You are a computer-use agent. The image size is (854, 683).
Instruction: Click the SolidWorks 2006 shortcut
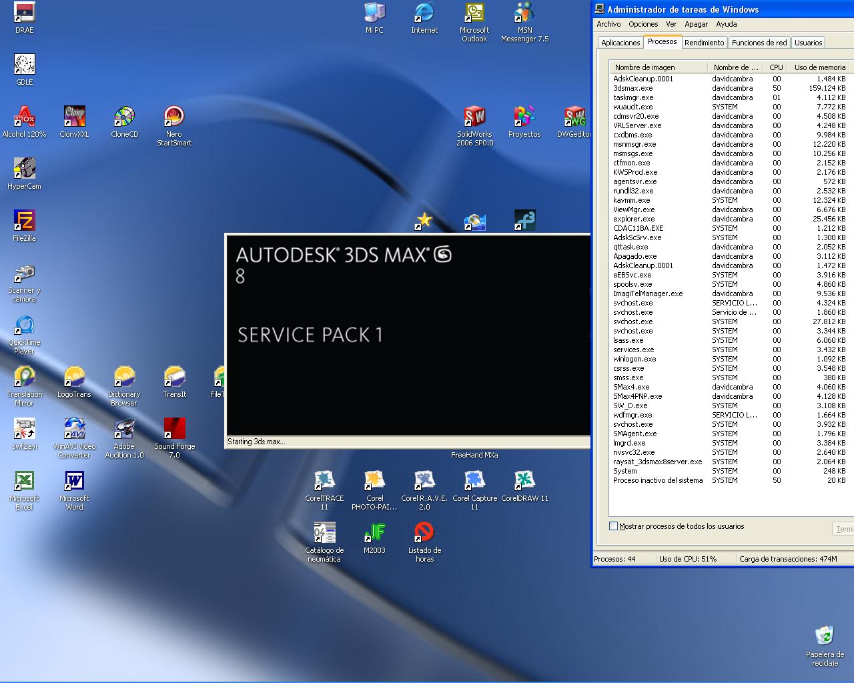coord(474,126)
